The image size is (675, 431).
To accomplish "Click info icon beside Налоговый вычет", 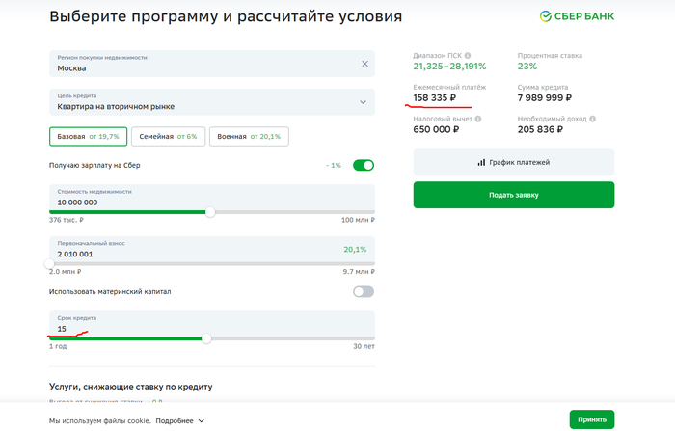I will point(479,119).
